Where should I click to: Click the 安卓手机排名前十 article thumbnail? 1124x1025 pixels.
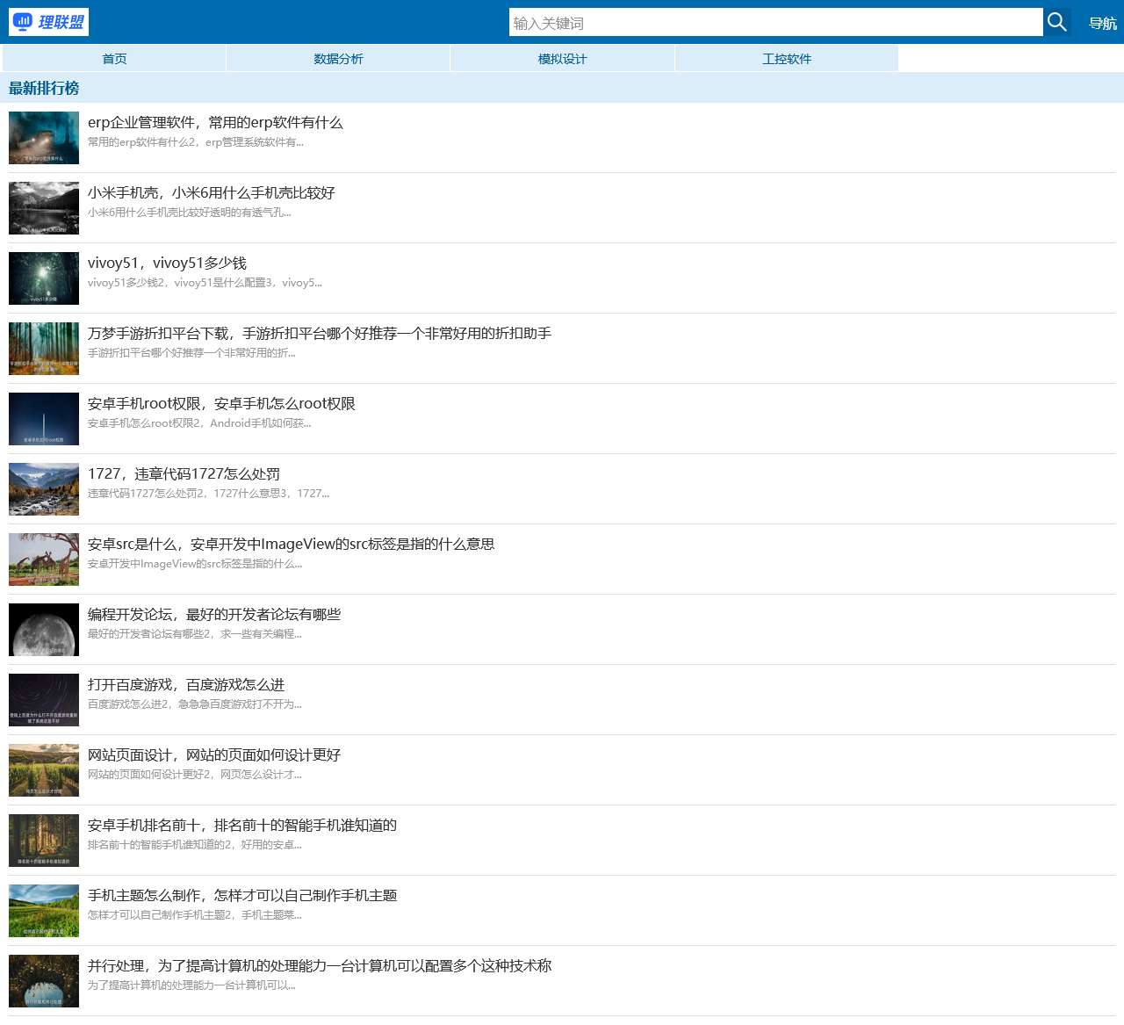coord(44,841)
